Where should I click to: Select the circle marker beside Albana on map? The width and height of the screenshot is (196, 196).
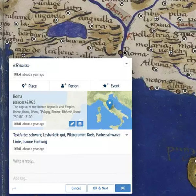click(156, 69)
